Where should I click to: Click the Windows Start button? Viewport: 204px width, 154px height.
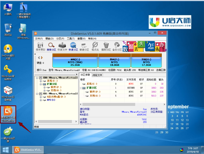[x=5, y=149]
